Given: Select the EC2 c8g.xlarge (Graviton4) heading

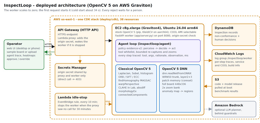Looking at the screenshot, I should point(156,28).
